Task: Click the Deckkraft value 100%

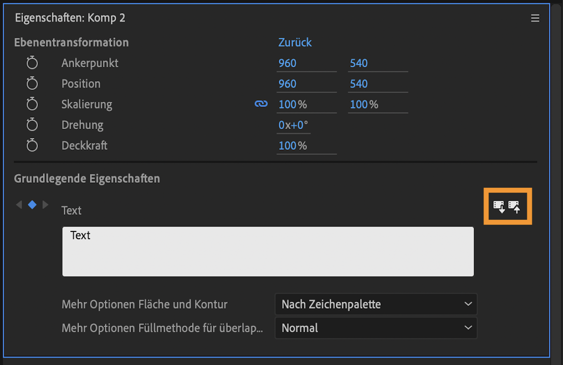Action: click(x=293, y=146)
